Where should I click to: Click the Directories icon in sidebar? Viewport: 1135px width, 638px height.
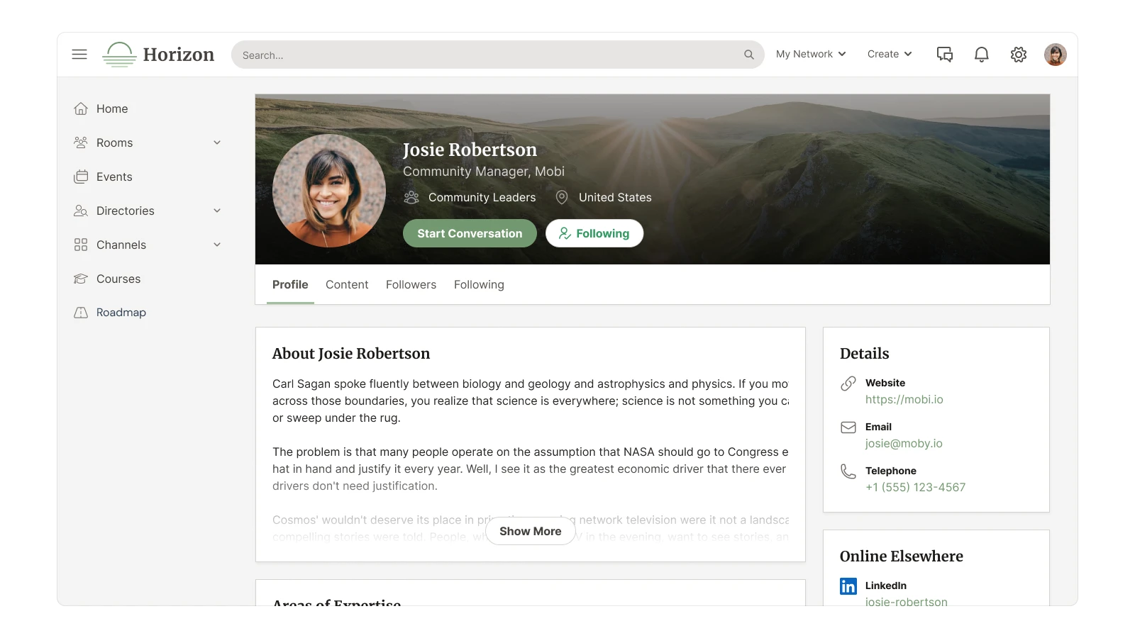[x=81, y=211]
